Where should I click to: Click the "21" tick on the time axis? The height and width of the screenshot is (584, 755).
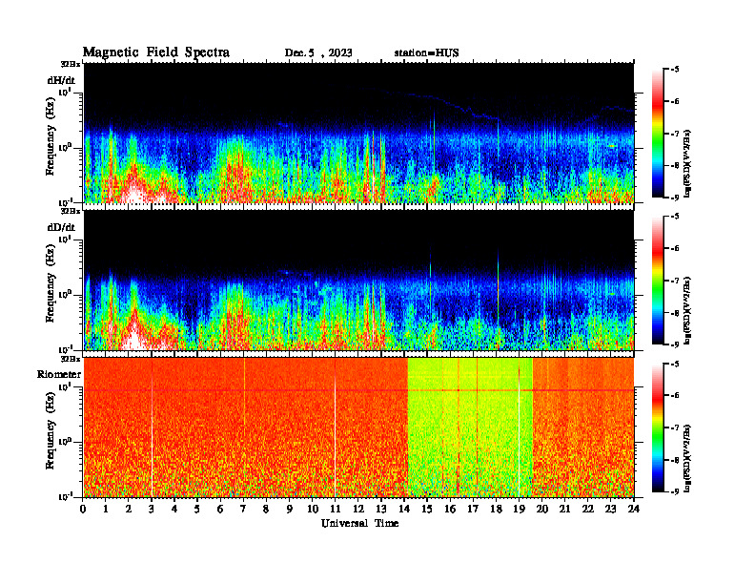point(564,509)
